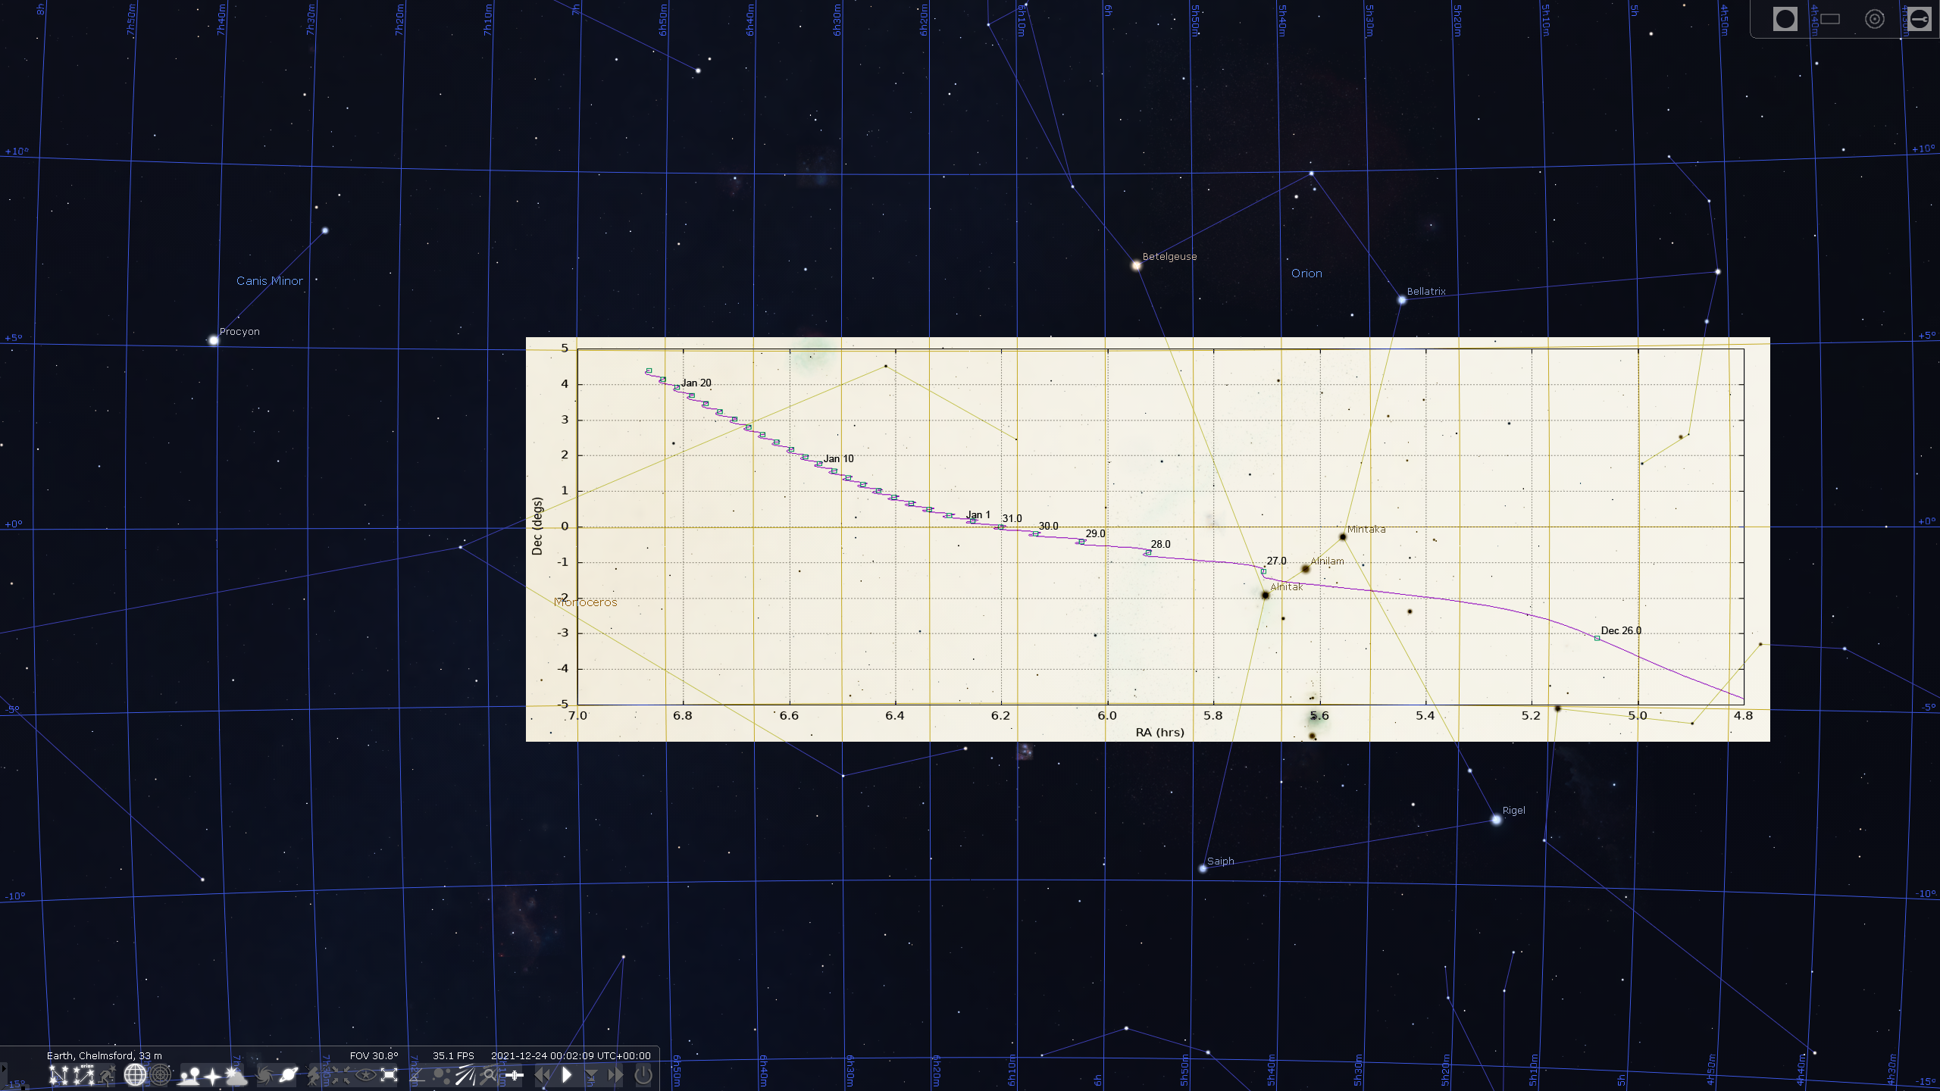Select the star Alnitak
The image size is (1940, 1091).
point(1265,596)
